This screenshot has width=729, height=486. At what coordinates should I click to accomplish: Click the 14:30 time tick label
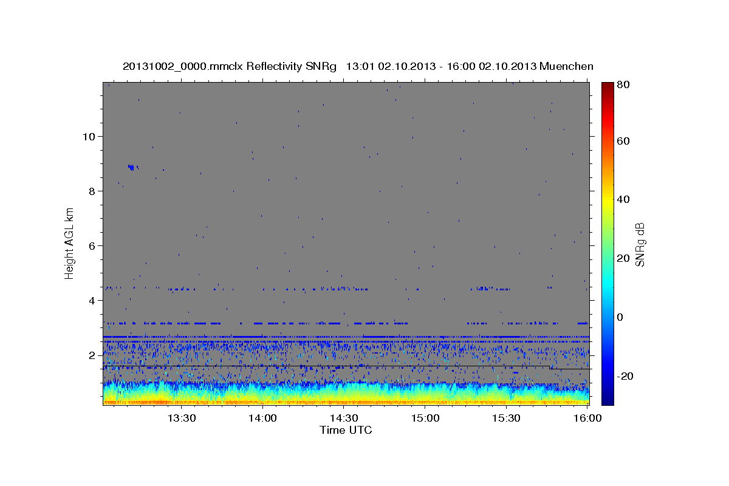344,418
